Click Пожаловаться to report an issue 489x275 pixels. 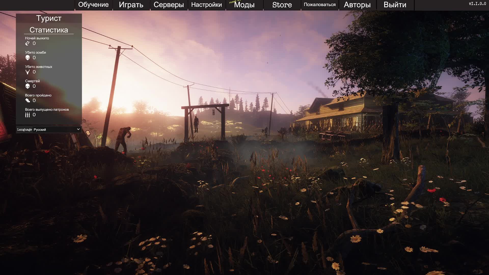[x=319, y=5]
